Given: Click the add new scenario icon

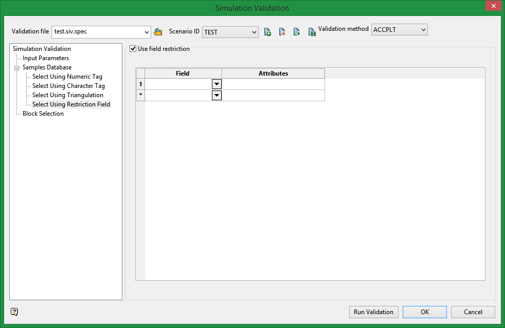Looking at the screenshot, I should (x=267, y=32).
